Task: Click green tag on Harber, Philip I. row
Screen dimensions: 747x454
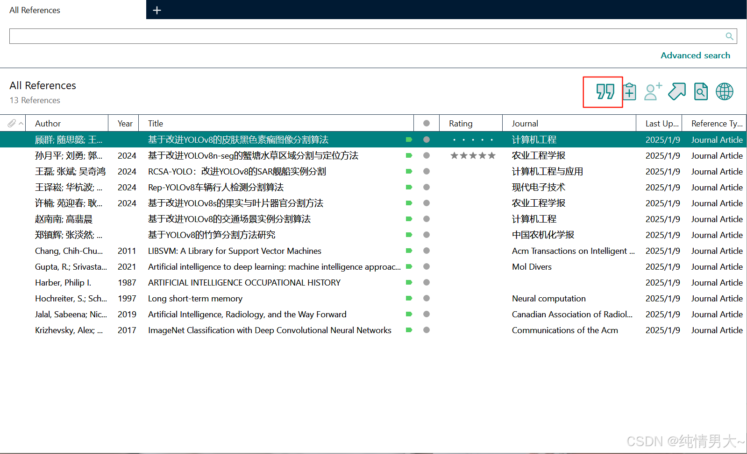Action: pyautogui.click(x=409, y=282)
